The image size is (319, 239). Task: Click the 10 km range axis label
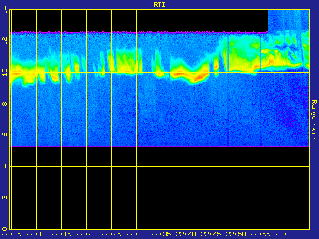5,72
